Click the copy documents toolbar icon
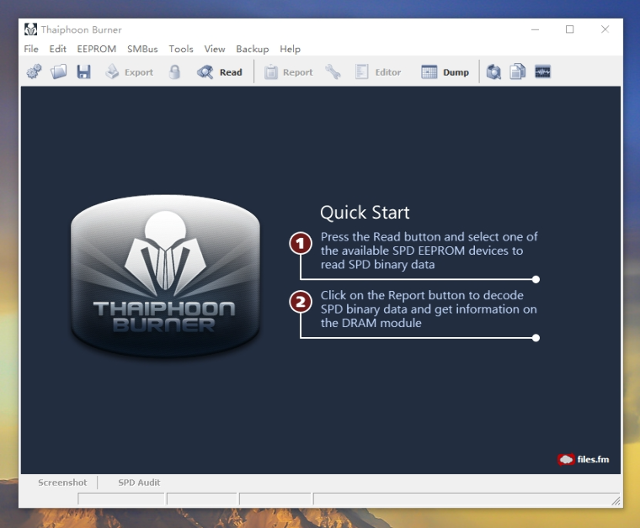640x528 pixels. click(517, 72)
